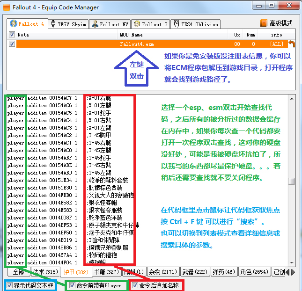Click the MOD Name column header
The image size is (302, 291).
[131, 35]
